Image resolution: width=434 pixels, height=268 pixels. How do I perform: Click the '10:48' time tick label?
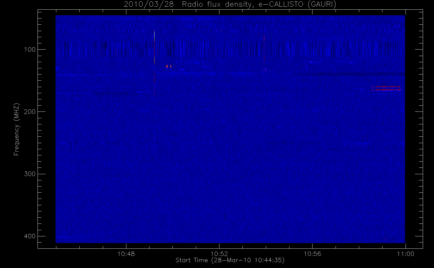126,254
